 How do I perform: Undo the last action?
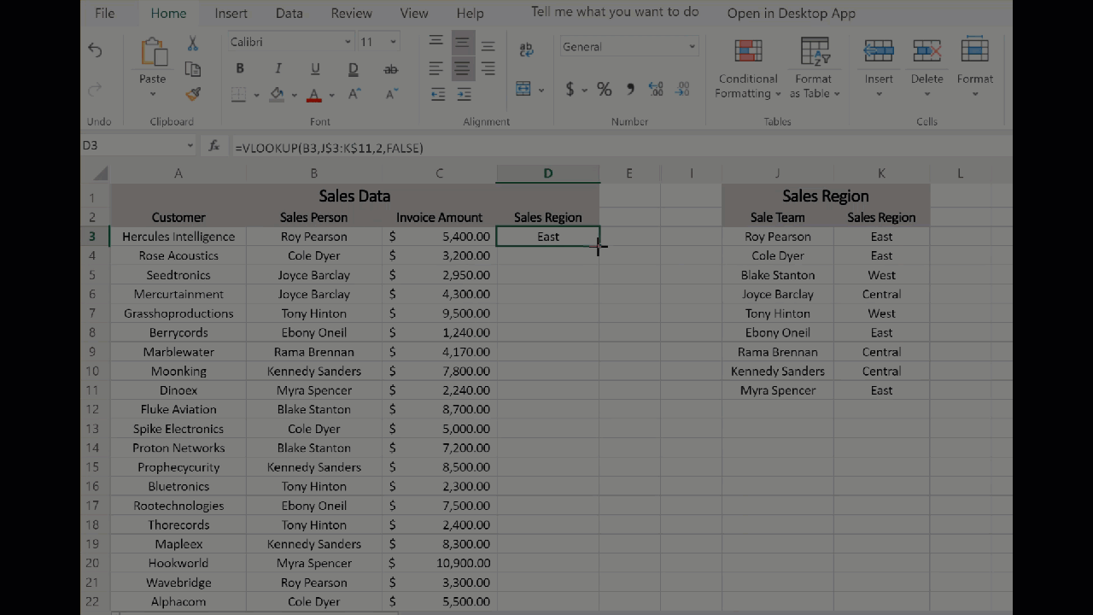[95, 50]
